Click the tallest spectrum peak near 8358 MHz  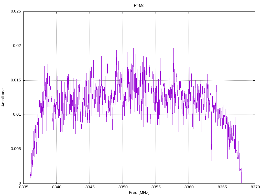click(175, 43)
